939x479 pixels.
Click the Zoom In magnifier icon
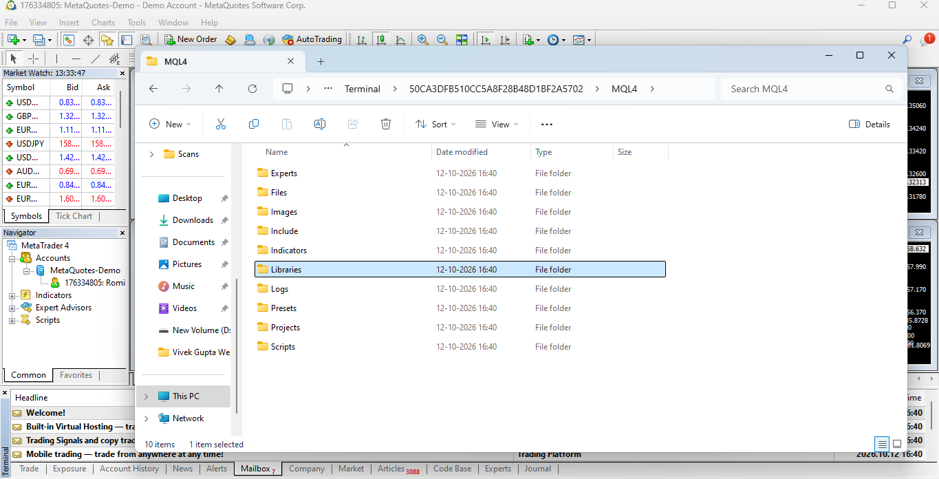pyautogui.click(x=423, y=40)
